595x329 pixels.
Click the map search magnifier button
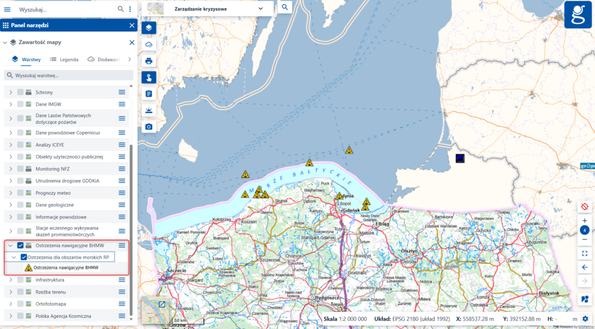click(x=285, y=7)
